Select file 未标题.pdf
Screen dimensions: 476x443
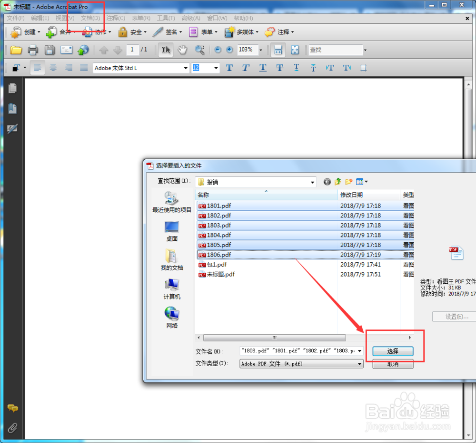click(306, 274)
